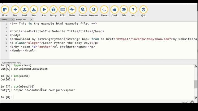Click the 'Python3 (Jupyter) REPL' panel title

point(11,63)
